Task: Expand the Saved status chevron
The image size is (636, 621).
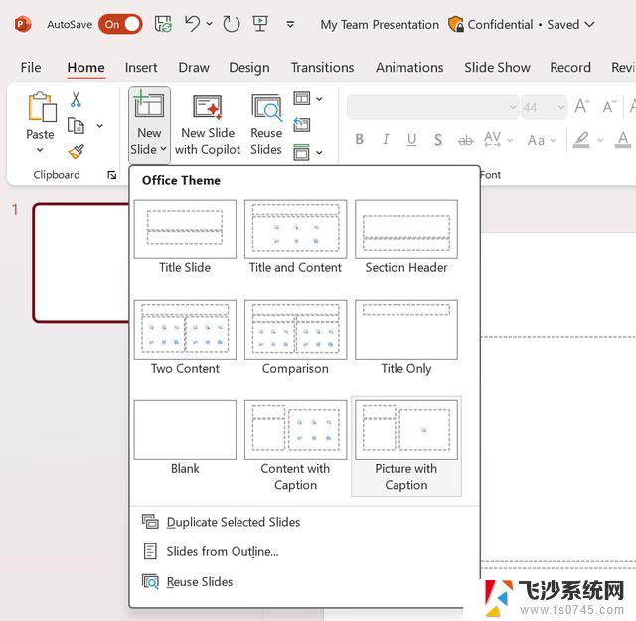Action: (590, 24)
